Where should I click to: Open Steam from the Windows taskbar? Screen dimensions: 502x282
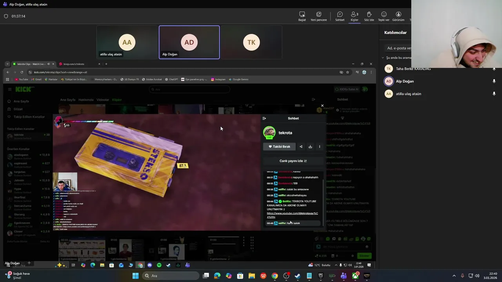tap(298, 276)
